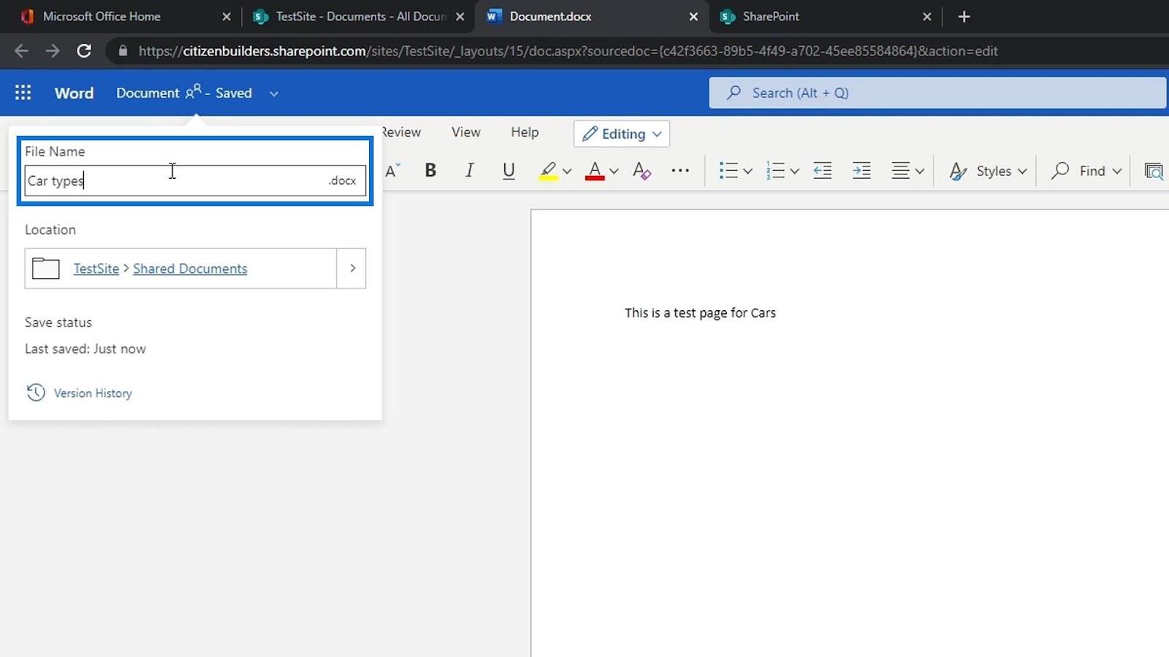Viewport: 1169px width, 657px height.
Task: Open the Styles gallery
Action: pos(988,171)
